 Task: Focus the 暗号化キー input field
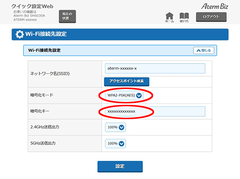click(x=155, y=112)
